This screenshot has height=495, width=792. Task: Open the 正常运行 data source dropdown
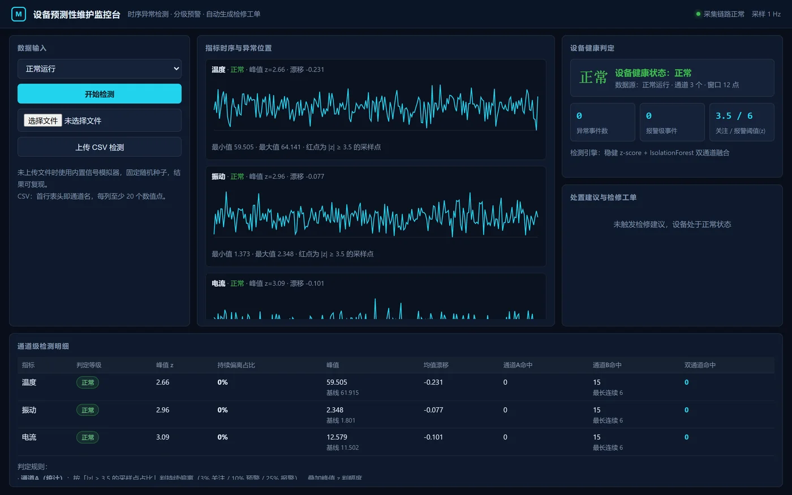(100, 68)
